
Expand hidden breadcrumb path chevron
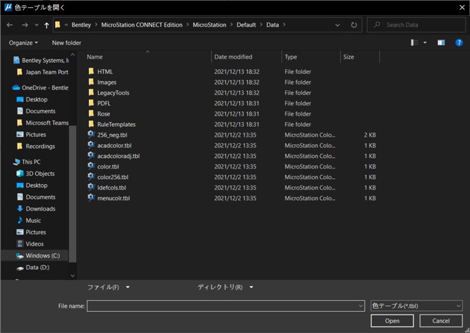[x=66, y=25]
